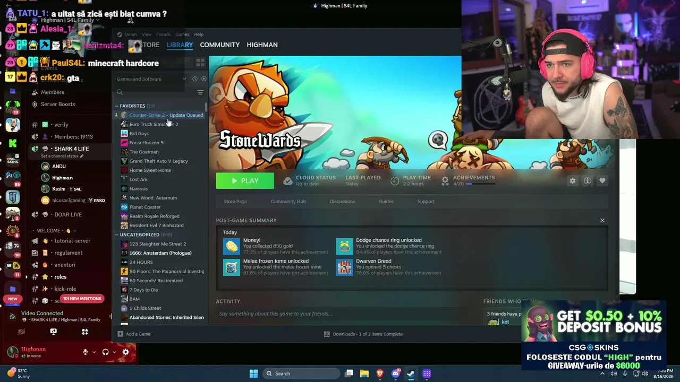Open game settings gear in Steam
Viewport: 680px width, 382px height.
pyautogui.click(x=573, y=181)
